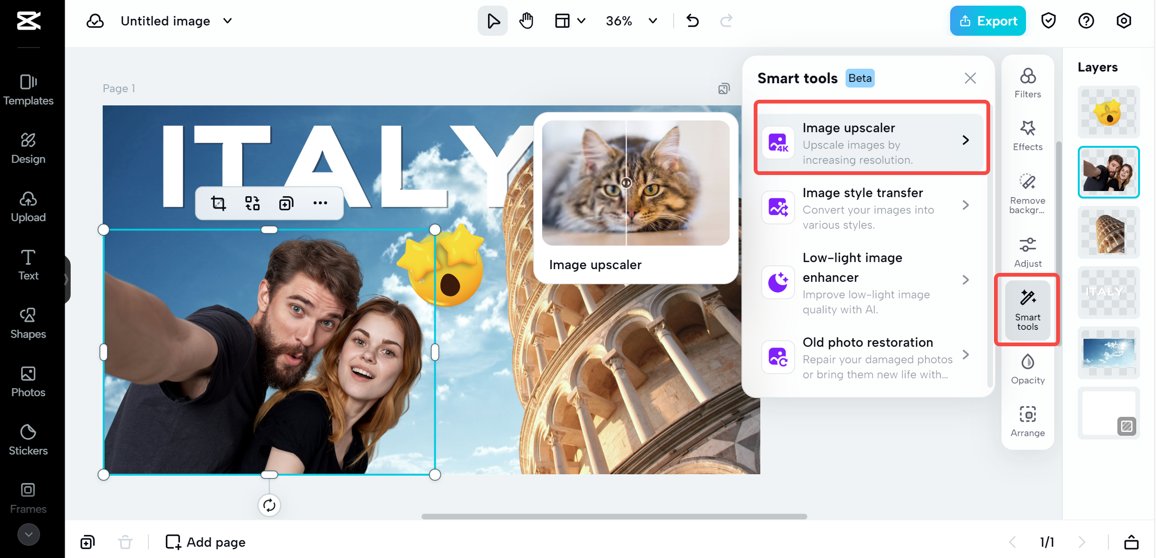Select the crop tool in floating toolbar

[x=218, y=203]
